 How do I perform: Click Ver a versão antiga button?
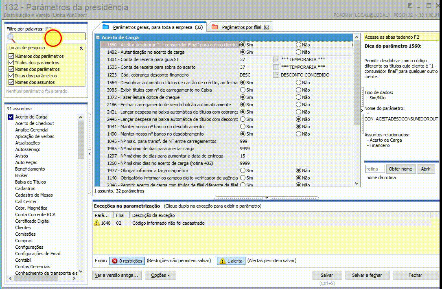[x=117, y=275]
